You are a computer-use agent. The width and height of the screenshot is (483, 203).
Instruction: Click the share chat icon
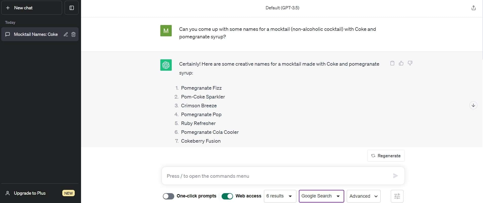473,8
